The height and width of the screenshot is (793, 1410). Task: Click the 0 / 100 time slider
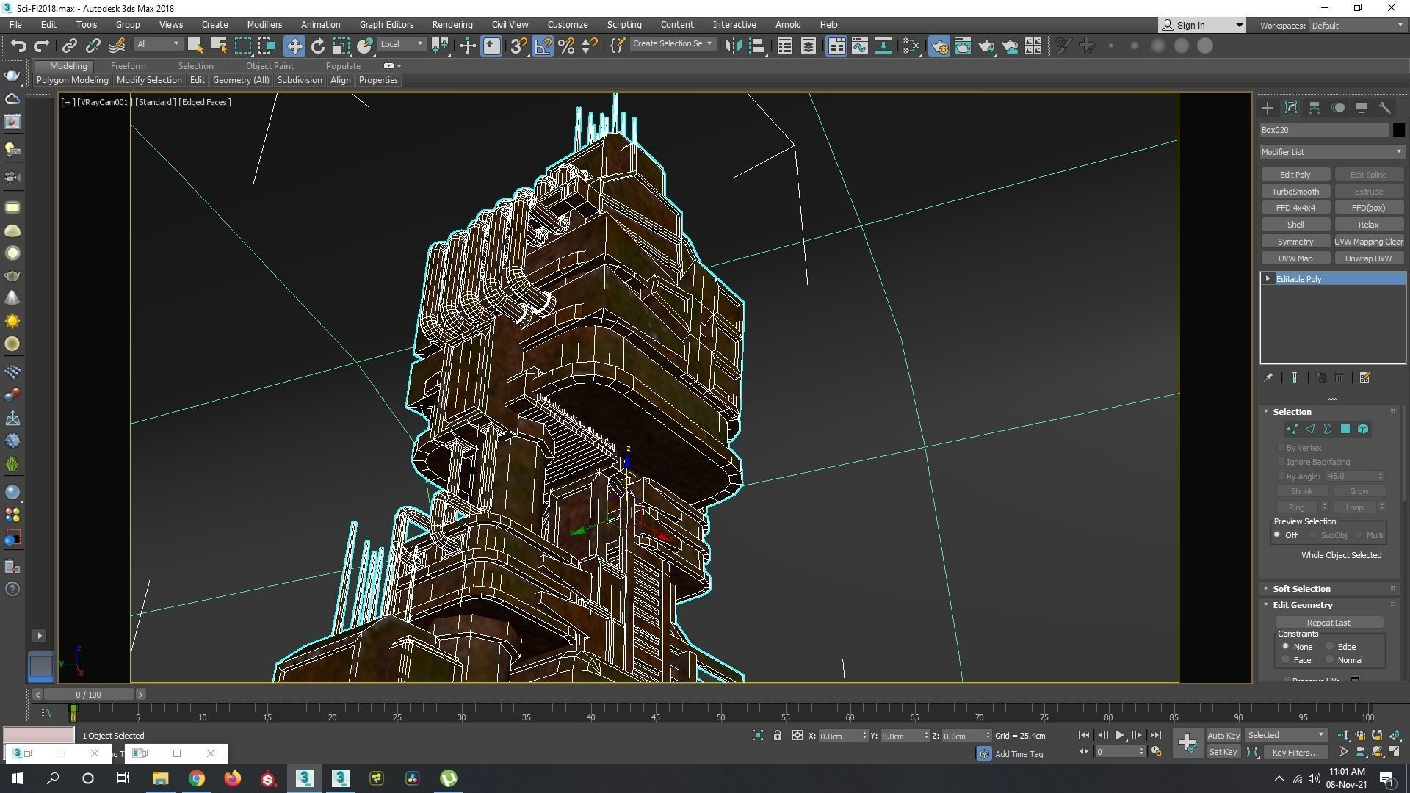pyautogui.click(x=88, y=695)
